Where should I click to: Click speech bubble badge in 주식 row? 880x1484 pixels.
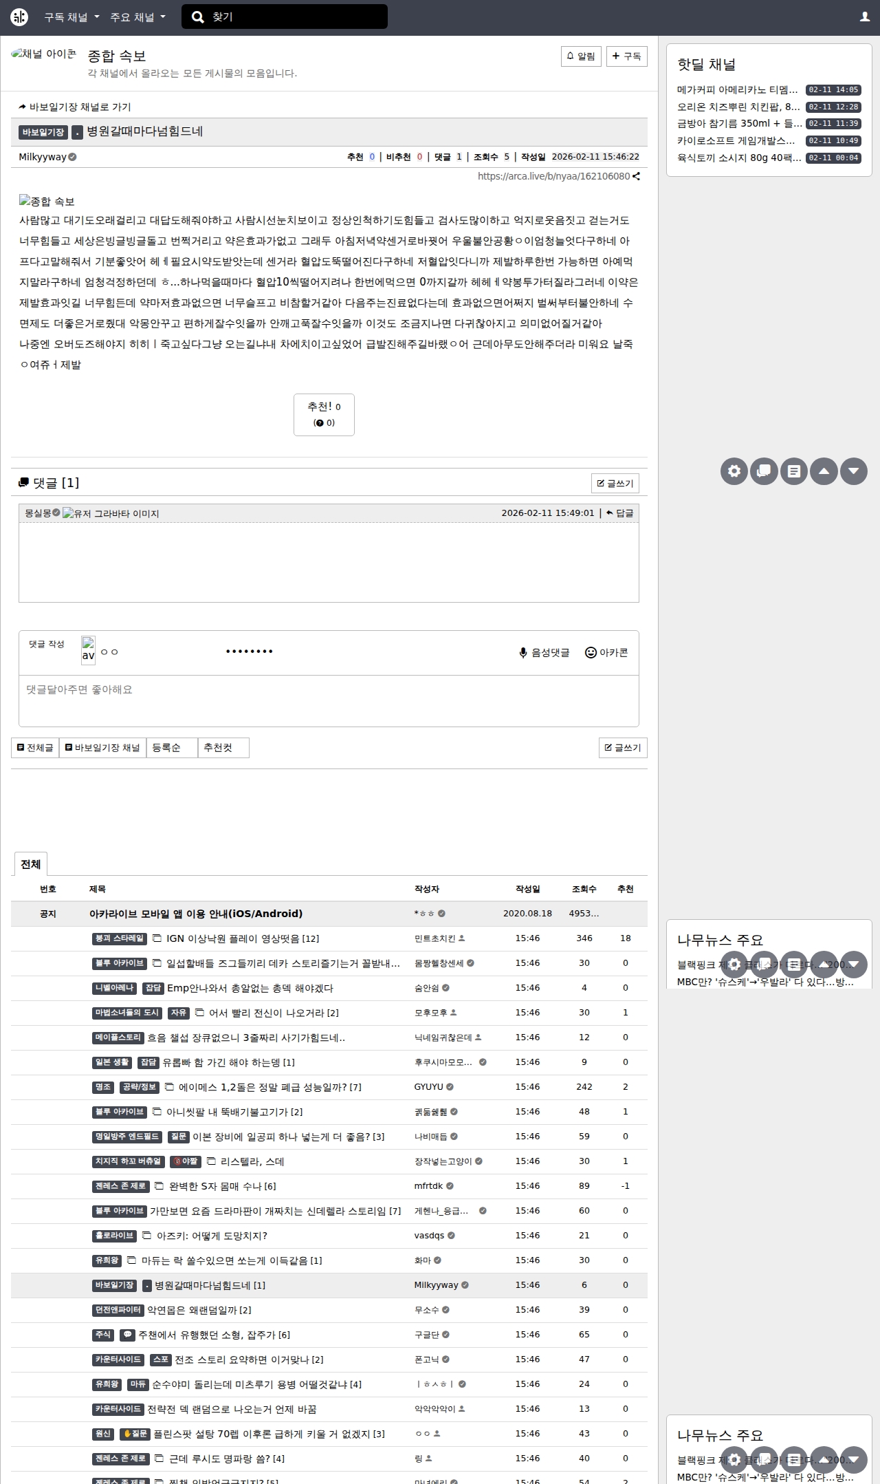pyautogui.click(x=127, y=1335)
